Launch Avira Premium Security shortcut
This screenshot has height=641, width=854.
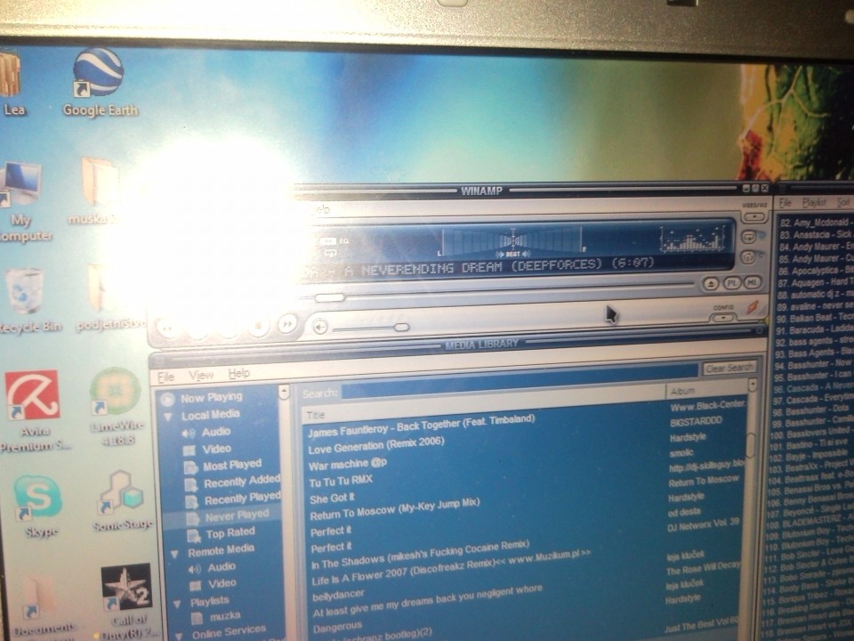(34, 411)
